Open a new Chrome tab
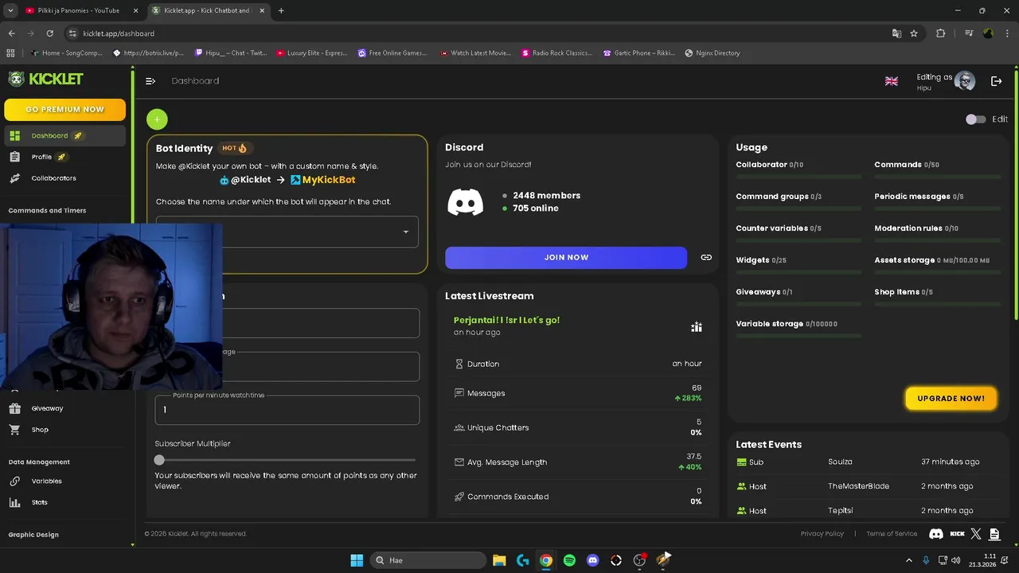 [281, 10]
